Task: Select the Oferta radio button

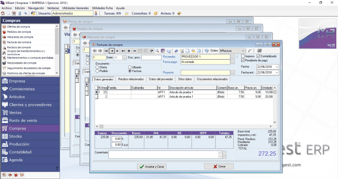Action: click(97, 67)
